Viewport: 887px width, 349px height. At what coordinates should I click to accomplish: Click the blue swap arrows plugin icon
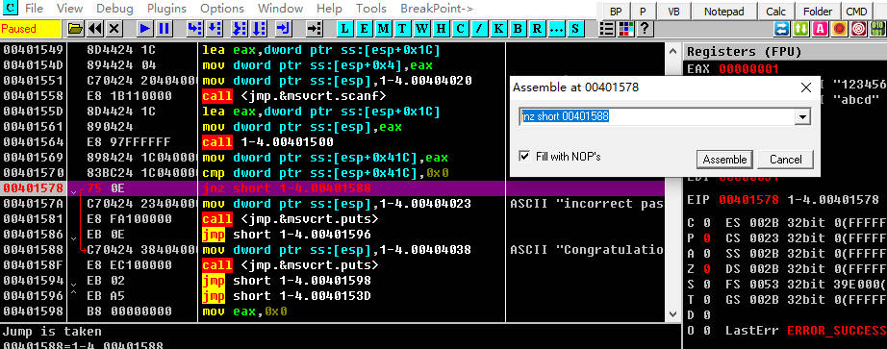[x=782, y=28]
